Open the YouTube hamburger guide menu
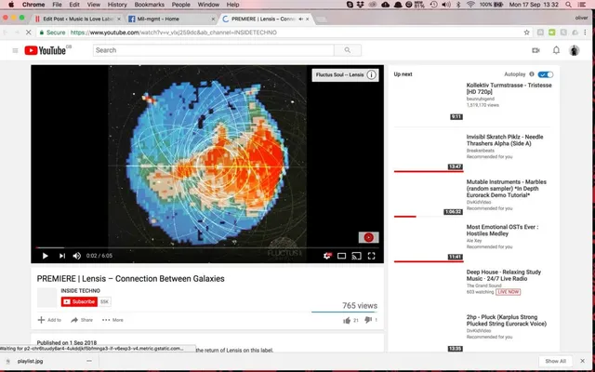Screen dimensions: 595x372 pos(15,50)
